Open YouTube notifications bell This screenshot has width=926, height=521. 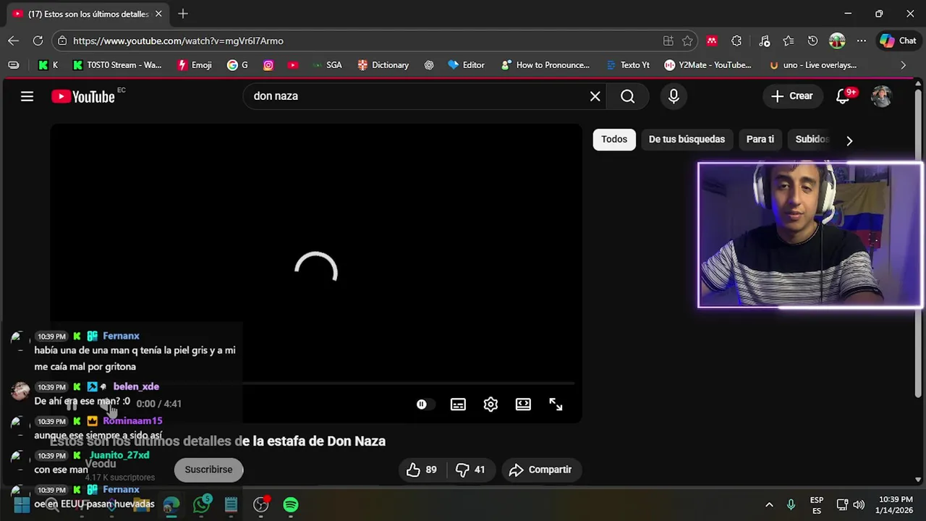843,96
